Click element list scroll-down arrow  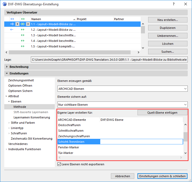click(x=185, y=153)
